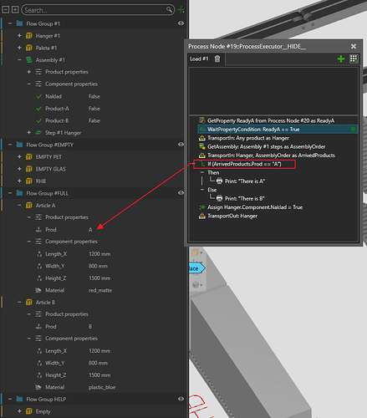Screen dimensions: 367x418
Task: Select TransportIn Hanger, AssemblyOrder statement
Action: 267,155
